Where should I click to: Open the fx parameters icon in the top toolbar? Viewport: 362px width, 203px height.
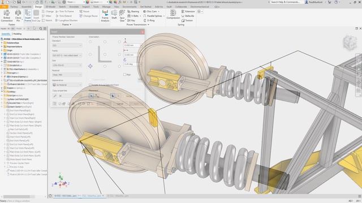click(x=120, y=2)
